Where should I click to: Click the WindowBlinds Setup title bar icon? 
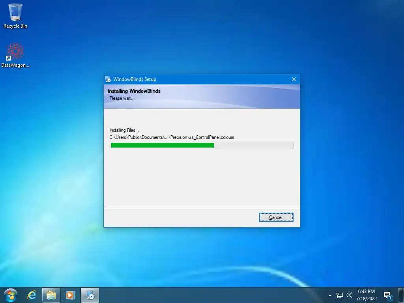[108, 79]
